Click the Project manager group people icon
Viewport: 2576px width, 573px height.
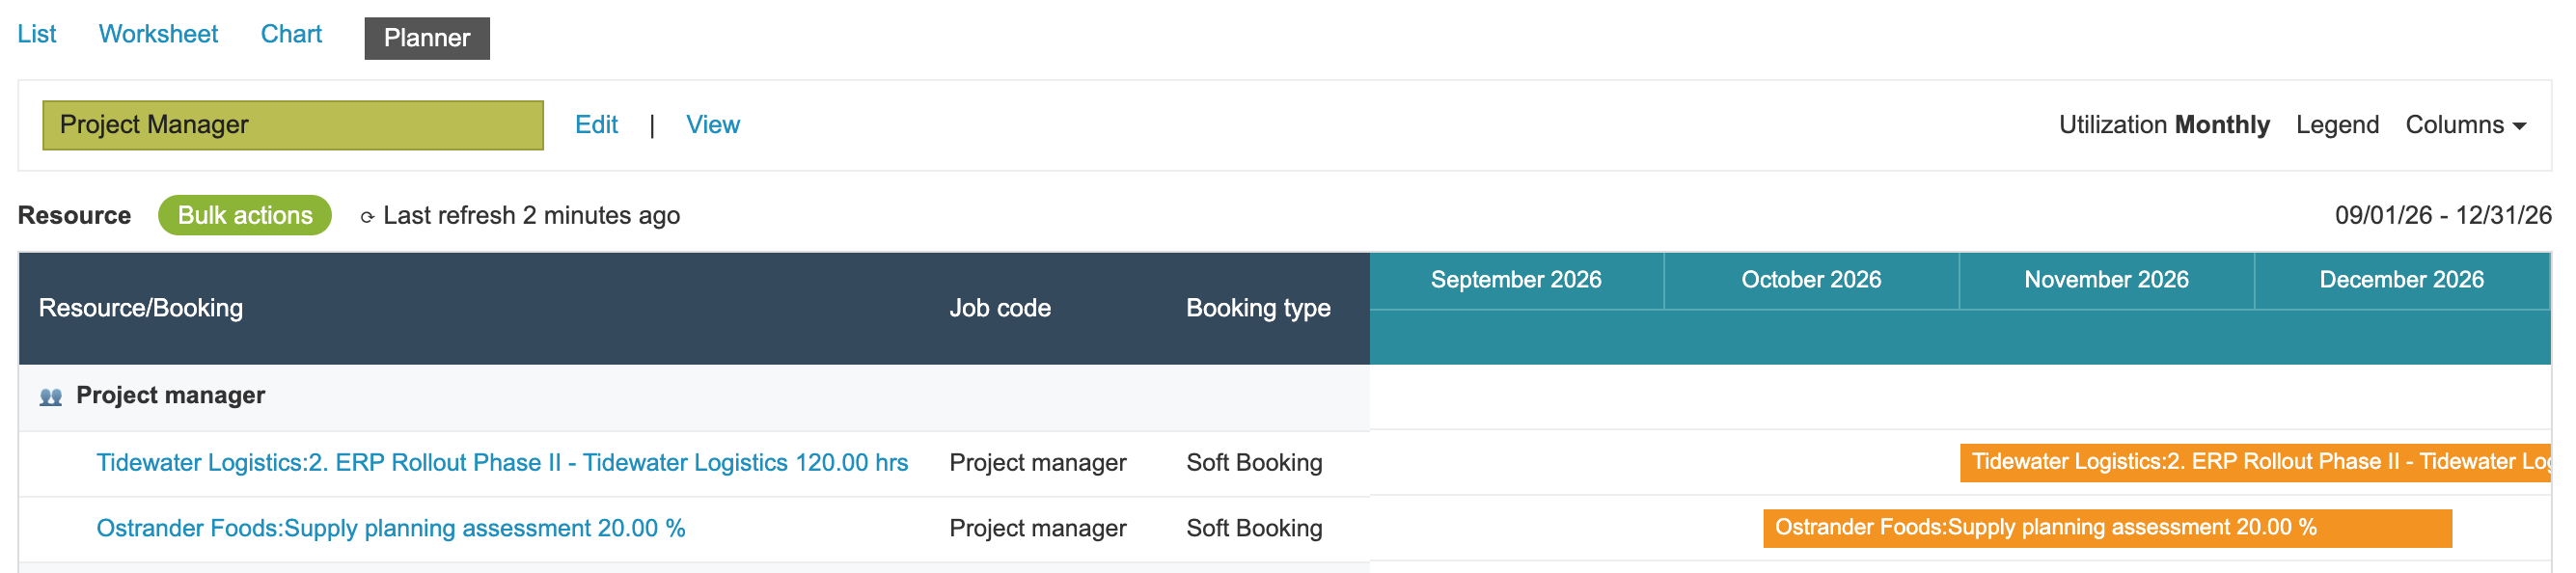[51, 397]
